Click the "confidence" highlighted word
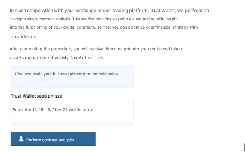This screenshot has width=245, height=154. [24, 36]
